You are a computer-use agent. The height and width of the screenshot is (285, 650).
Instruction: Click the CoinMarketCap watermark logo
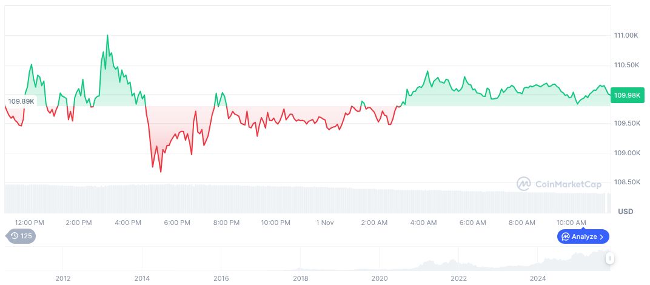pyautogui.click(x=524, y=183)
